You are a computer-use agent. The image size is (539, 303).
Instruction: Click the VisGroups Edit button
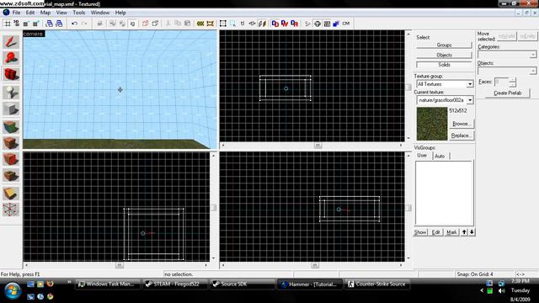click(x=435, y=232)
